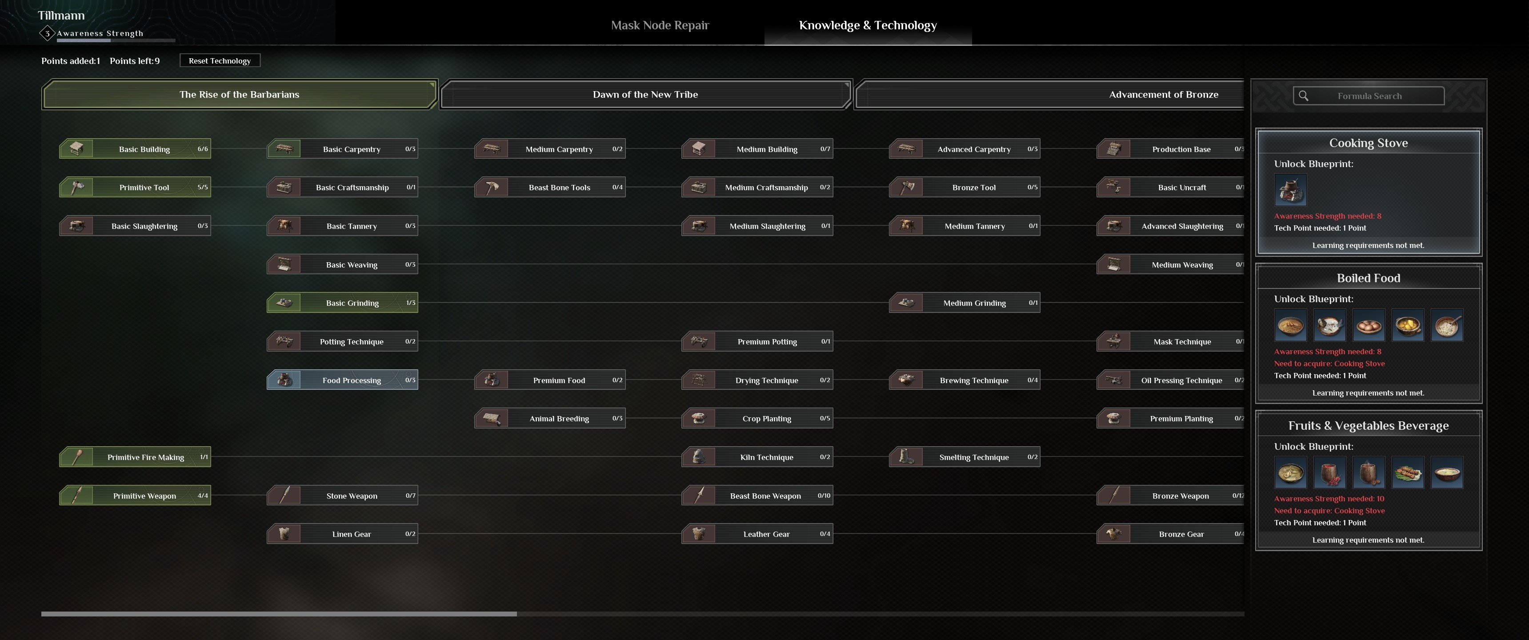The width and height of the screenshot is (1529, 640).
Task: Toggle the Polting Technique node
Action: pyautogui.click(x=341, y=341)
